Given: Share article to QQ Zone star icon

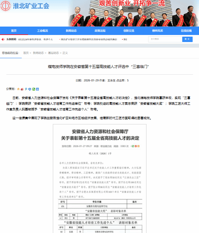Looking at the screenshot, I should (18, 89).
